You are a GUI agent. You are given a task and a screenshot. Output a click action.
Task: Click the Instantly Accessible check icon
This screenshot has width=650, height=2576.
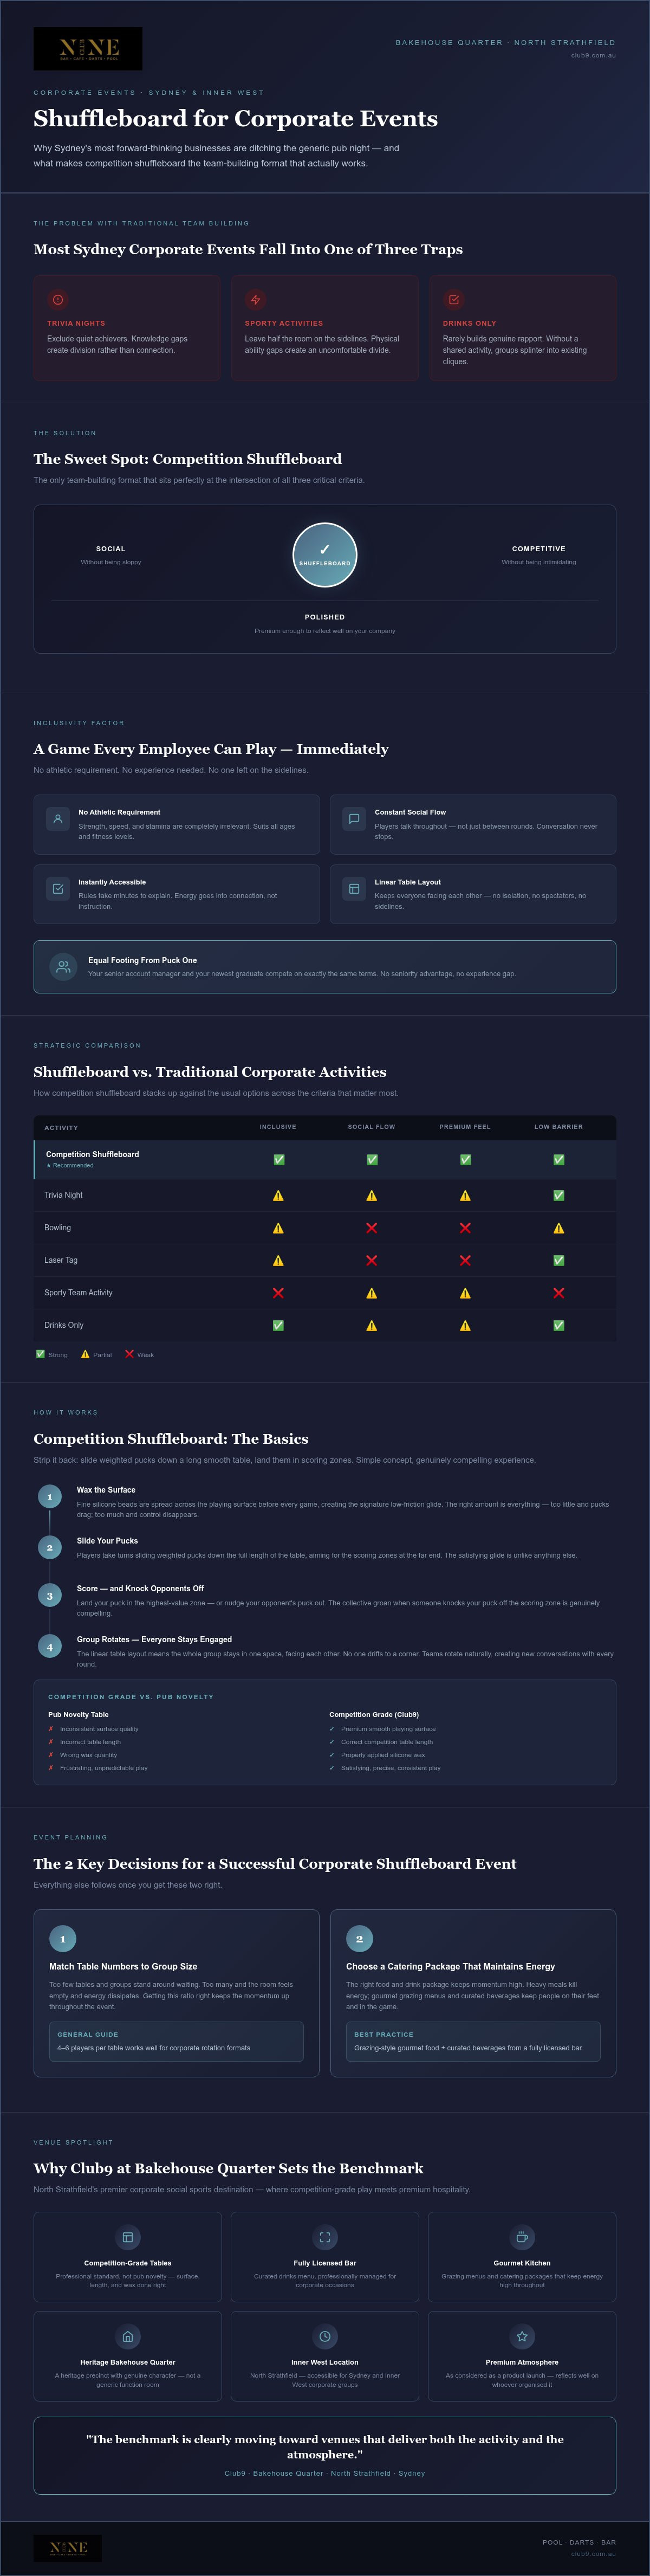[x=58, y=889]
